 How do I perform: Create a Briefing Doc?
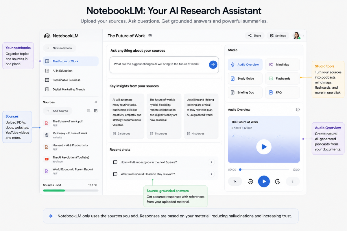(x=245, y=92)
